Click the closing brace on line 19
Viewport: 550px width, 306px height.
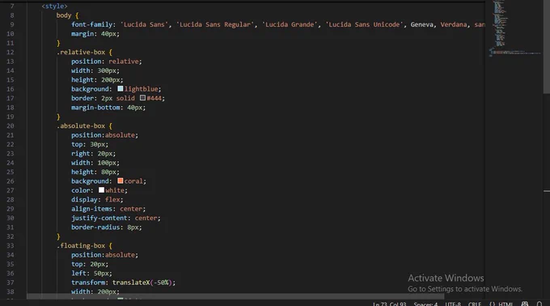point(58,117)
